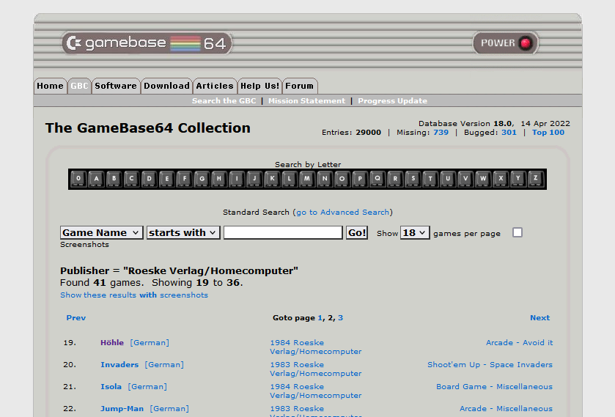Select letter key 0 in Search by Letter

tap(78, 179)
